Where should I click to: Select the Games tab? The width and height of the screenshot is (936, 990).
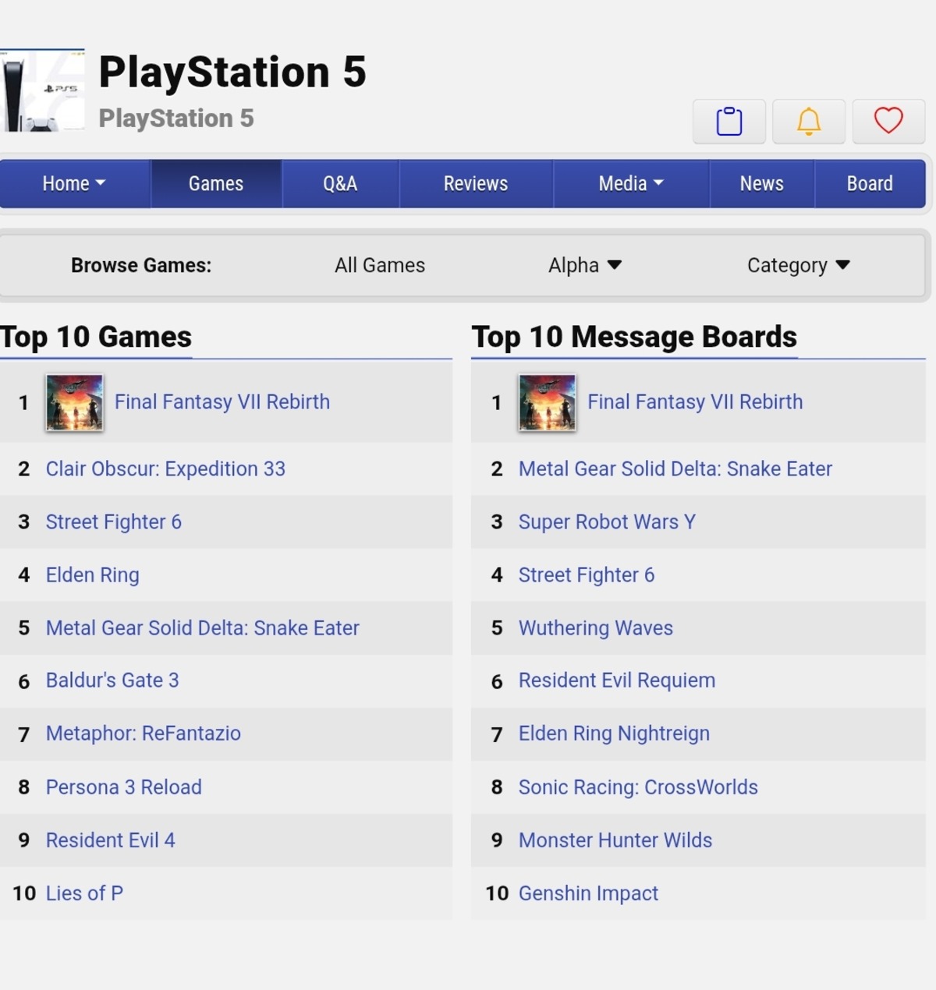[x=216, y=184]
